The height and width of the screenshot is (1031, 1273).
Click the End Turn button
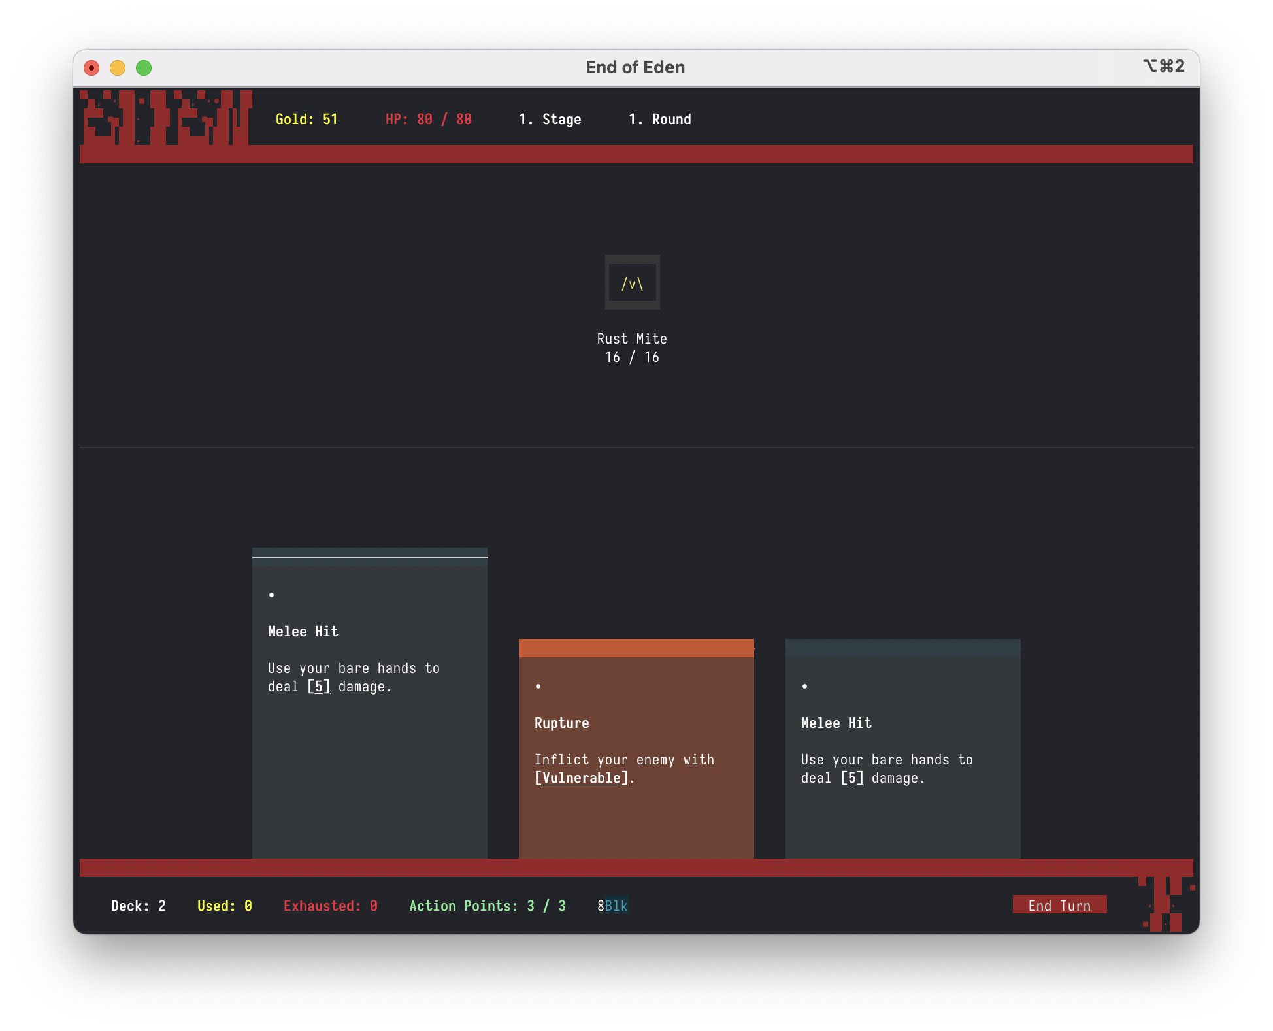(1059, 905)
